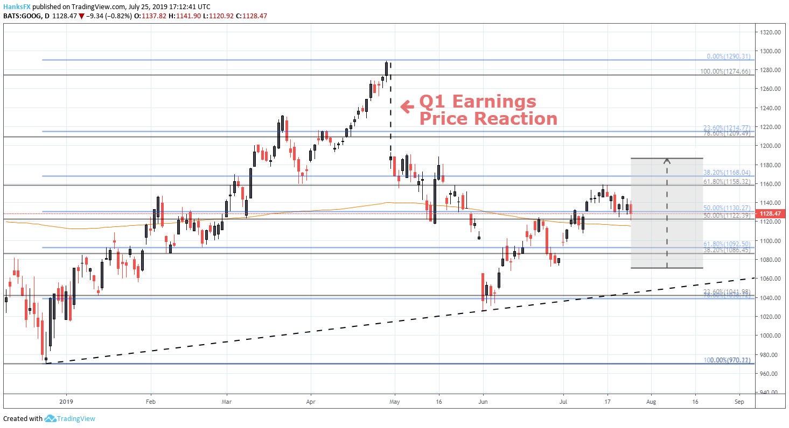Select the 50.00%(1122.39) Fibonacci label

[727, 215]
